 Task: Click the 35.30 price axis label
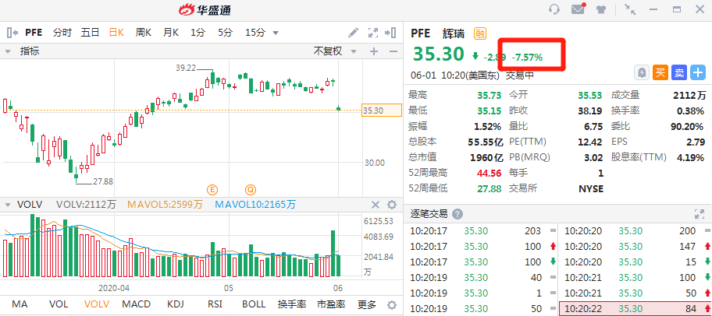tap(382, 110)
